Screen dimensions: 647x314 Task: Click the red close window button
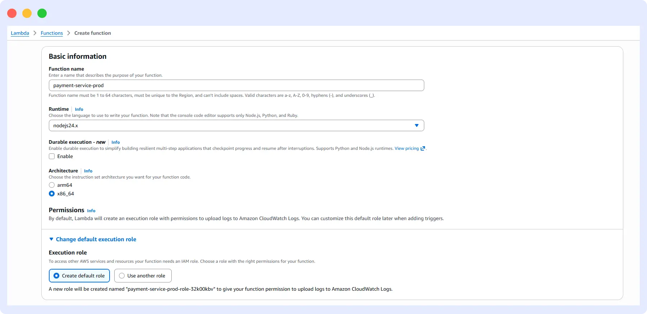click(12, 13)
